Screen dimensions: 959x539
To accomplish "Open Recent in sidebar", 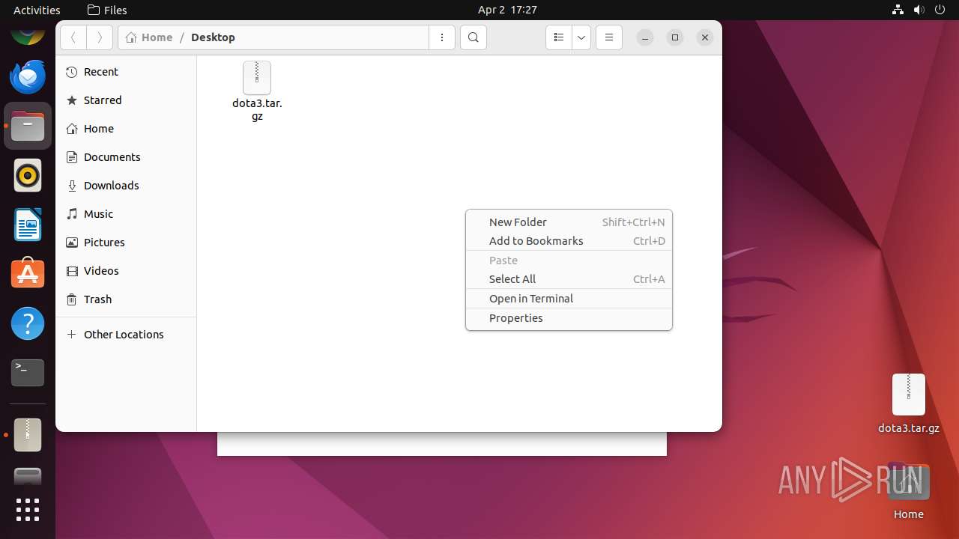I will [x=126, y=72].
